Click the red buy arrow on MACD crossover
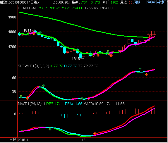The height and width of the screenshot is (143, 168). coord(95,133)
